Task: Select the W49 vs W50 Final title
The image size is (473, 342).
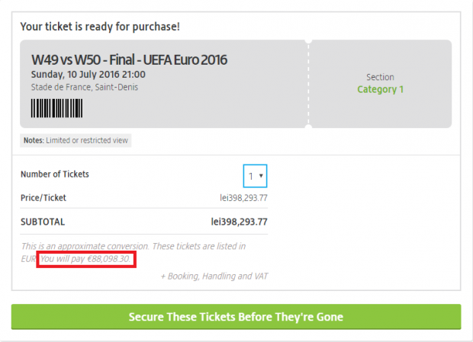Action: tap(129, 59)
